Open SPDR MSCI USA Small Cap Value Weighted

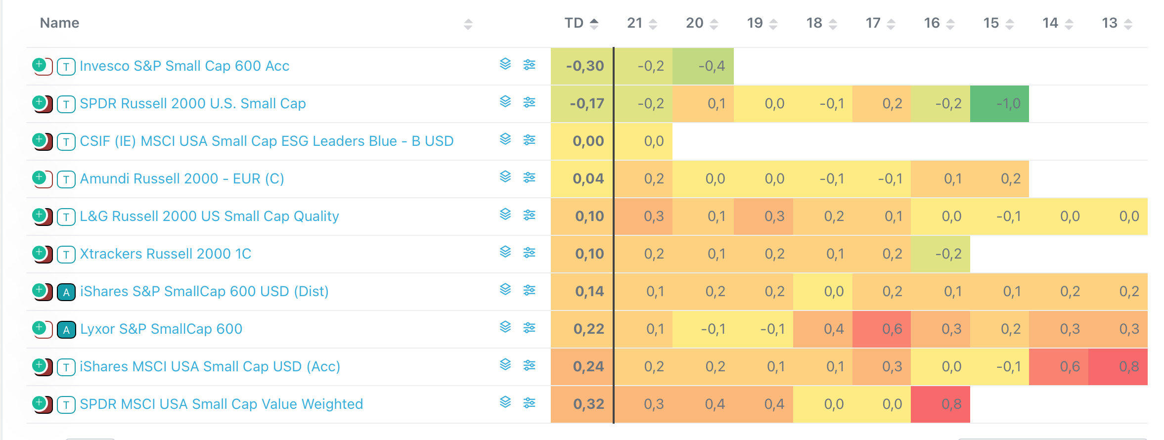tap(221, 404)
